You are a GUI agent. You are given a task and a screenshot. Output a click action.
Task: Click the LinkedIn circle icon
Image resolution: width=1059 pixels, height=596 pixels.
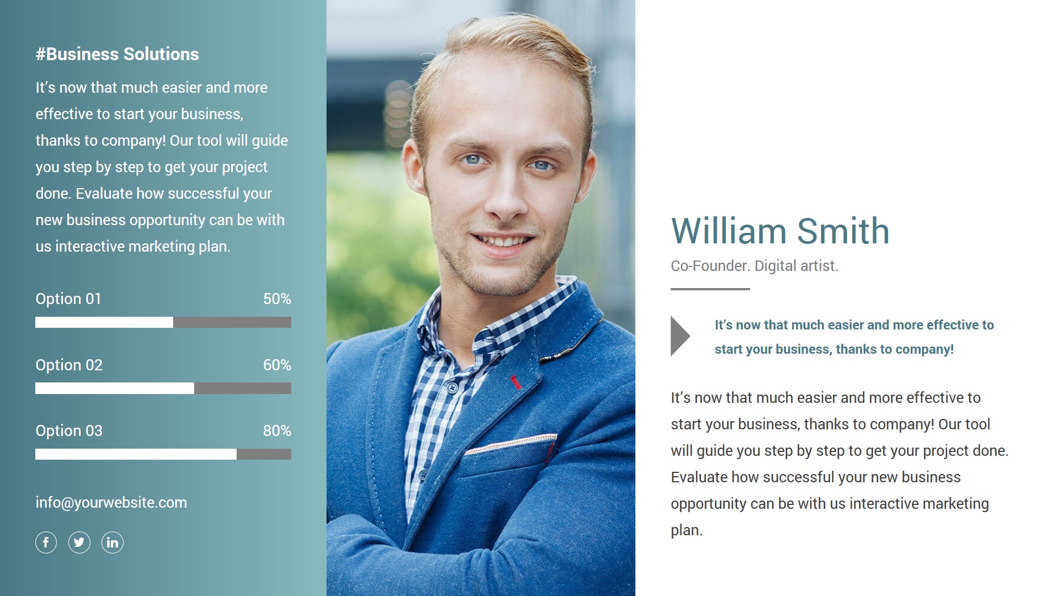(x=113, y=542)
